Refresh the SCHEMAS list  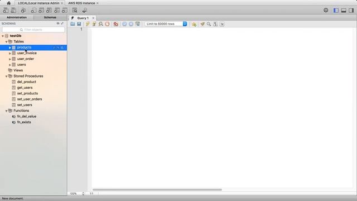(x=58, y=23)
